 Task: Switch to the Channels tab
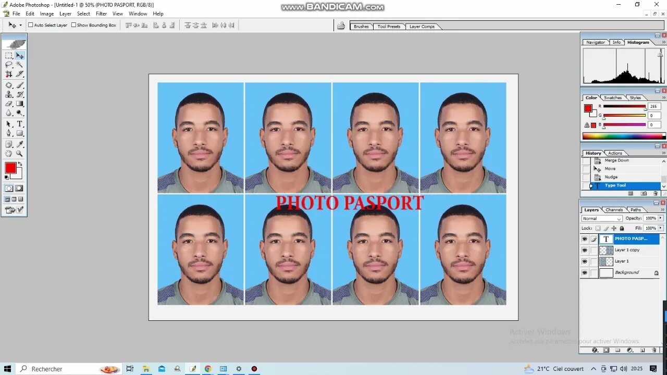[614, 210]
